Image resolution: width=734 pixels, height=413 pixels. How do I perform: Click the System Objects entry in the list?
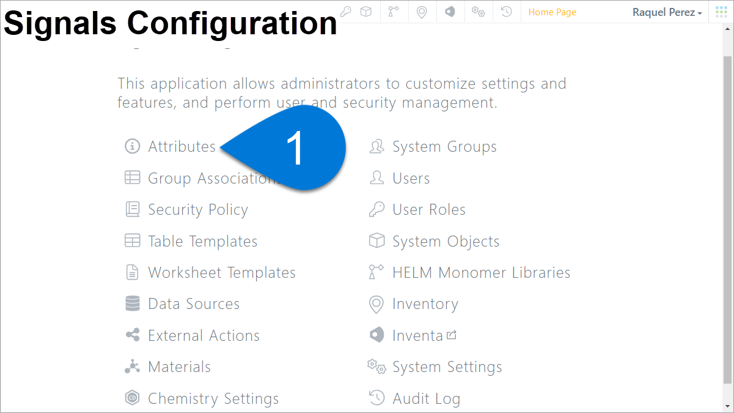pos(446,242)
